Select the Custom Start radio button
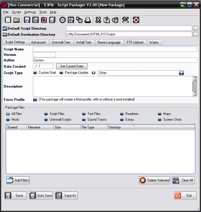The width and height of the screenshot is (201, 212). (35, 73)
